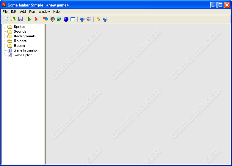Select the Rooms folder in tree

pos(19,46)
